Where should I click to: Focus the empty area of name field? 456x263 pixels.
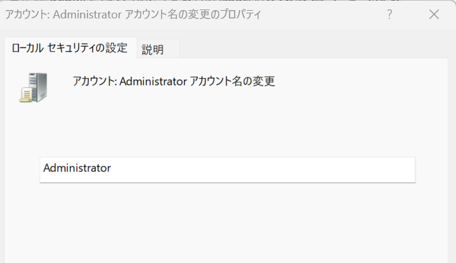pos(262,170)
